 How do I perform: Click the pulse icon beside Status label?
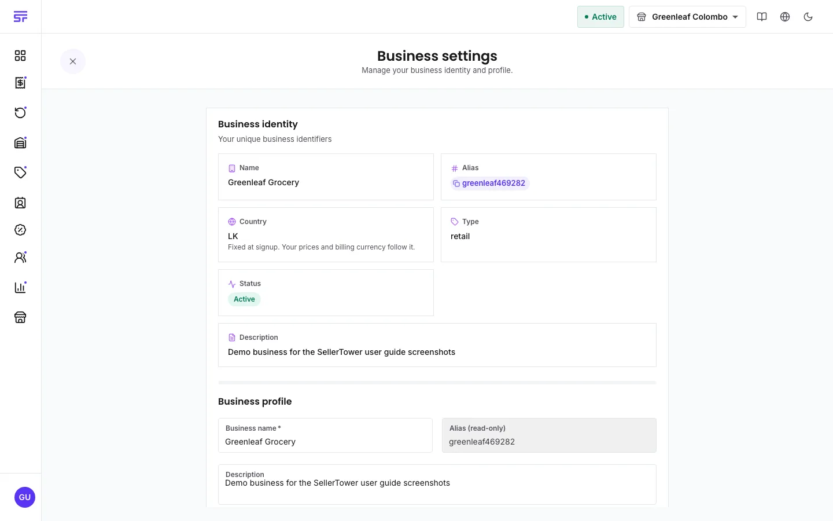tap(232, 284)
